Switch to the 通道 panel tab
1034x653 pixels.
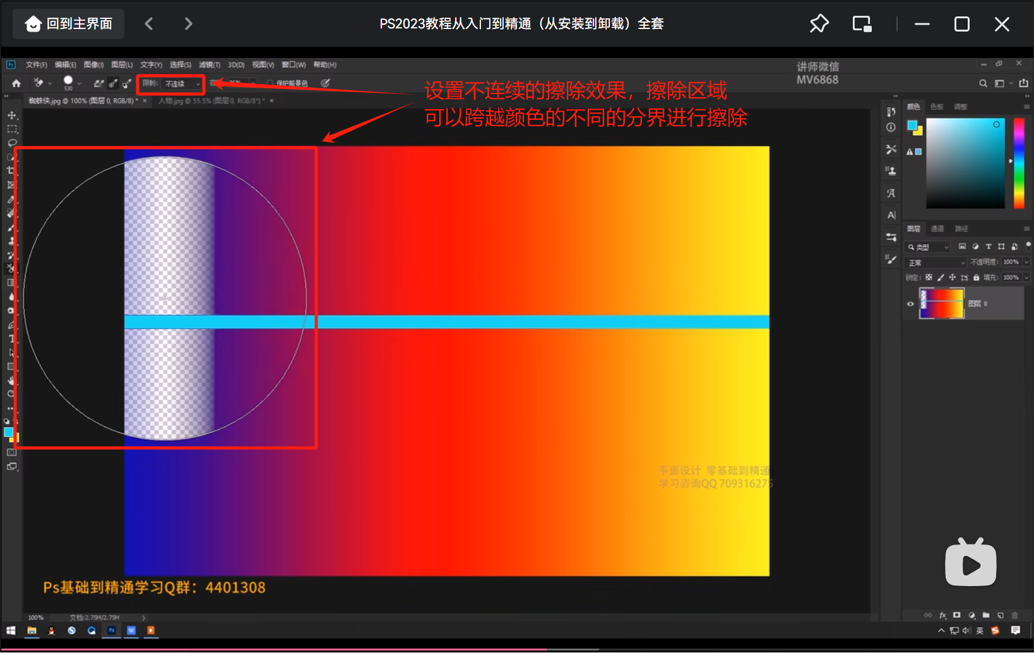coord(937,228)
